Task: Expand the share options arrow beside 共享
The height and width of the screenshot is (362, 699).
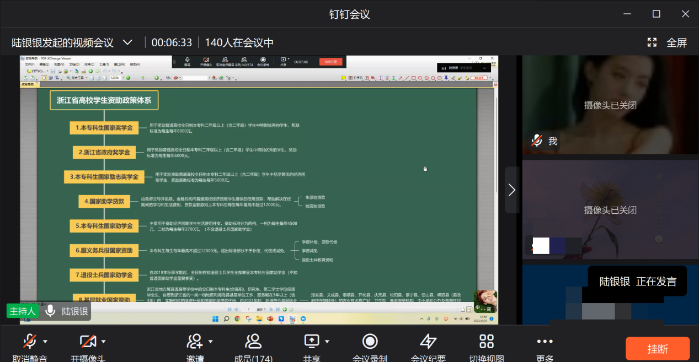Action: click(x=327, y=342)
